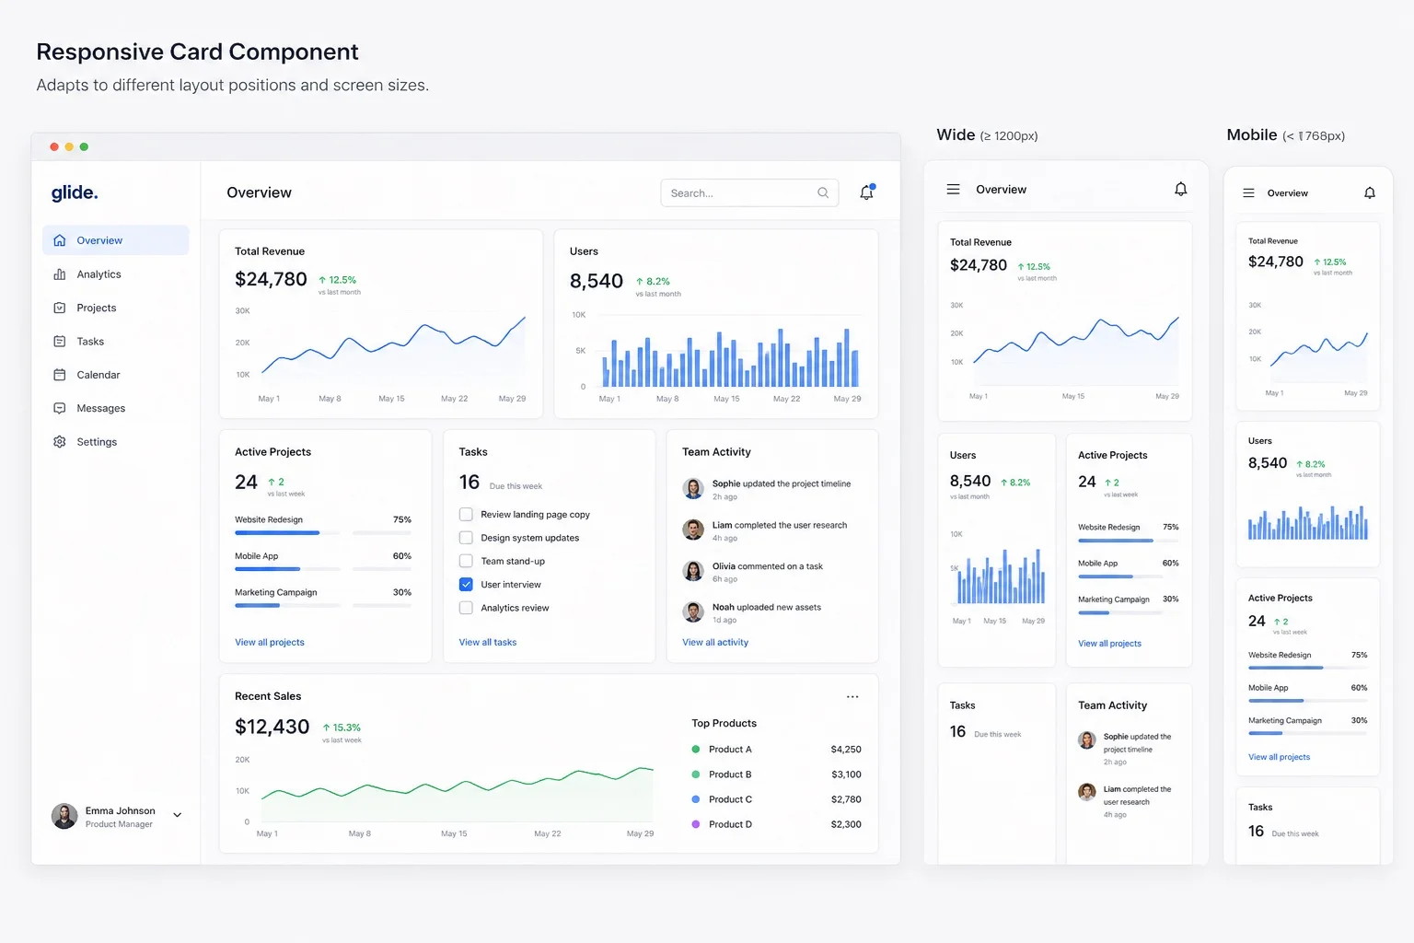Image resolution: width=1414 pixels, height=943 pixels.
Task: Click the glide. logo
Action: 75,192
